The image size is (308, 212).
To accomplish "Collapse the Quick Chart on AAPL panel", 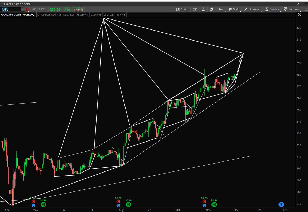I will coord(2,4).
